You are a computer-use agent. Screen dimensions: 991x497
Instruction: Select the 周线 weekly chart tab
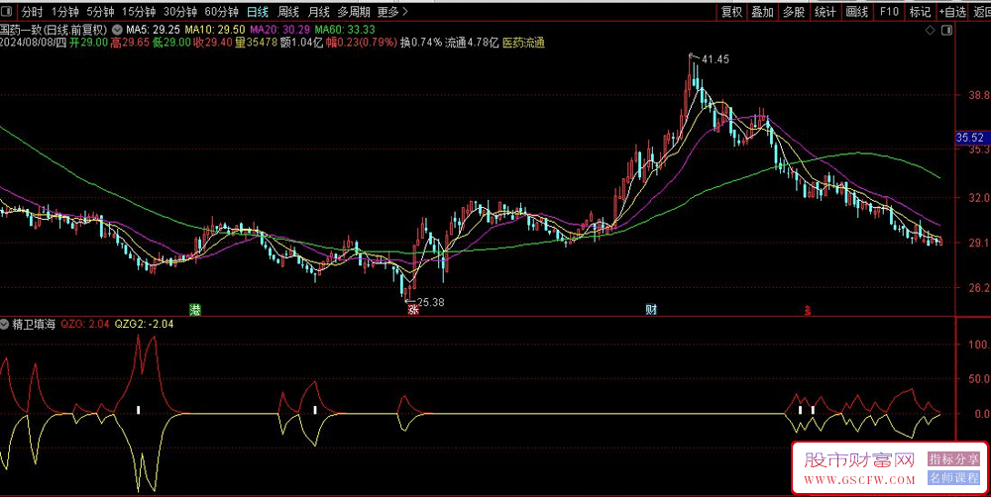click(x=288, y=11)
